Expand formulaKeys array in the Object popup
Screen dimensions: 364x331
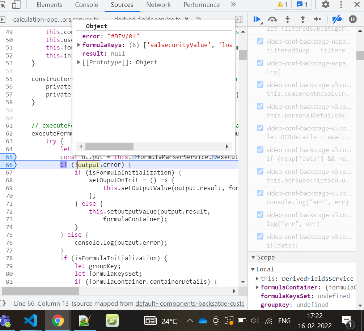[79, 45]
